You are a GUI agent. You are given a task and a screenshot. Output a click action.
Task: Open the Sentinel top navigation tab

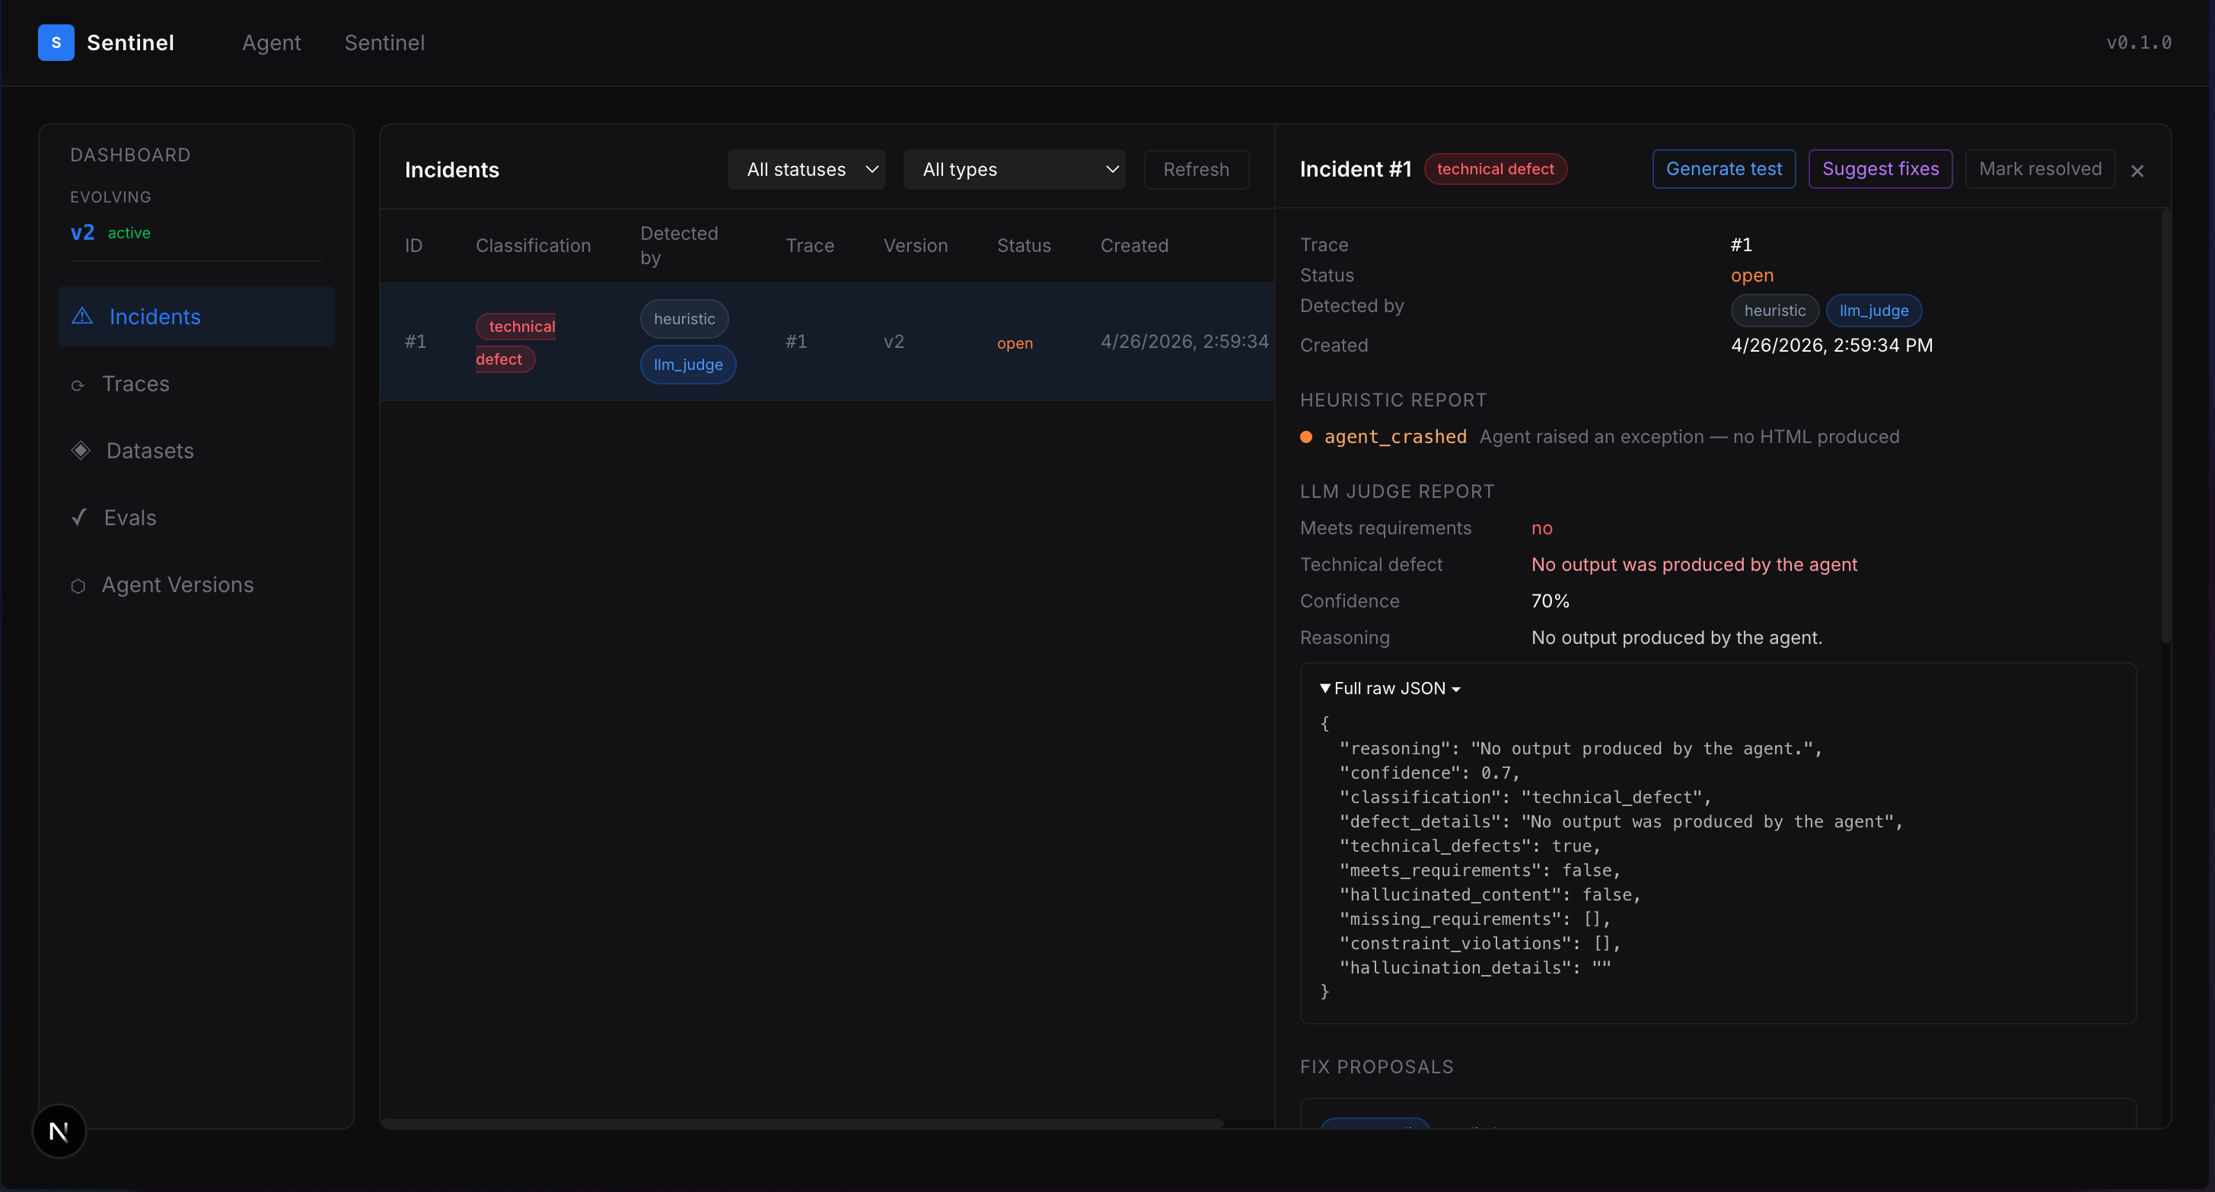[384, 43]
